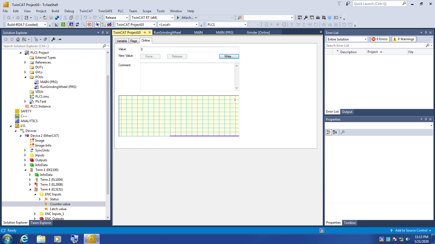Click the Find in Files toolbar icon
Viewport: 435px width, 244px height.
tap(240, 18)
